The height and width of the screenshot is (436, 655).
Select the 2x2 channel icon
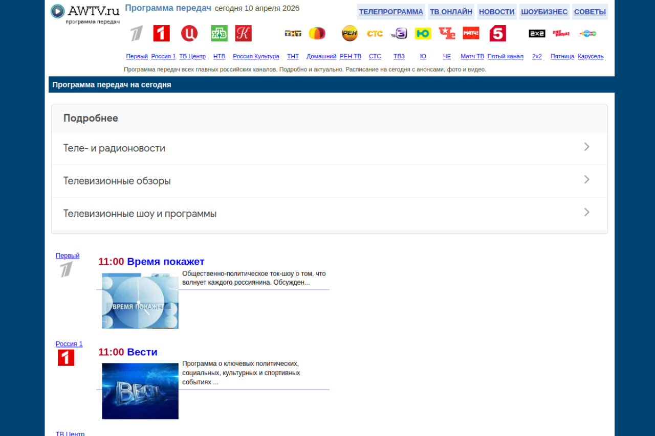[537, 33]
